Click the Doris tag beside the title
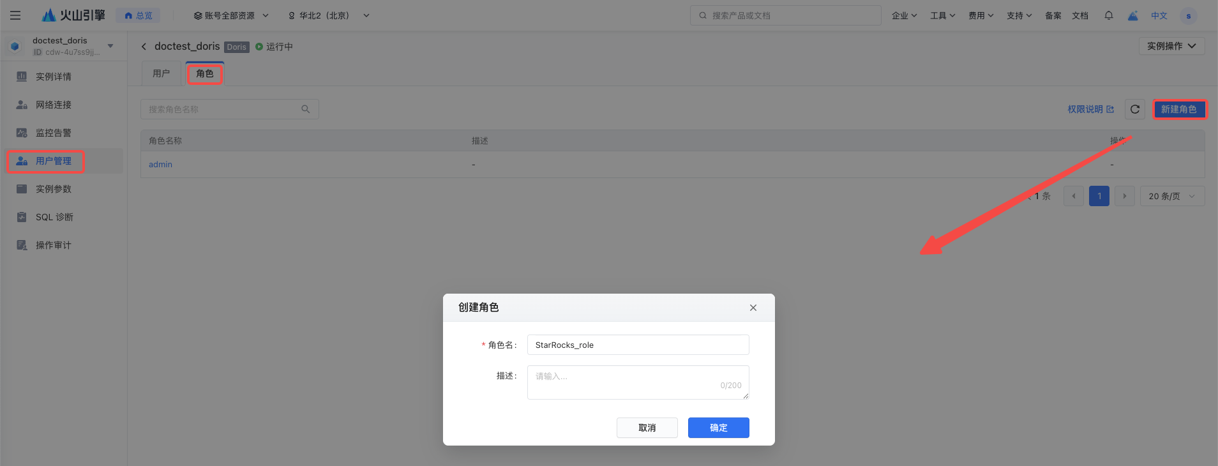This screenshot has width=1218, height=466. click(236, 47)
